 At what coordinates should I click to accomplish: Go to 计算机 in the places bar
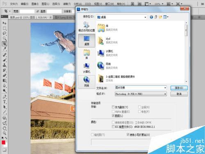[x=87, y=68]
